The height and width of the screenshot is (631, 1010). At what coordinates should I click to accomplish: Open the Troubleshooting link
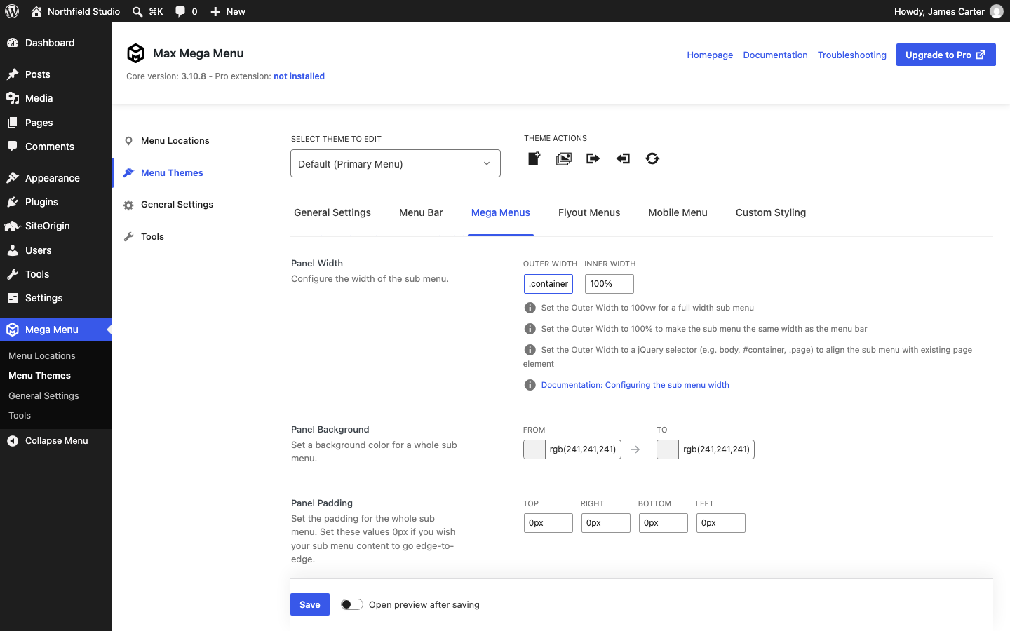click(852, 55)
